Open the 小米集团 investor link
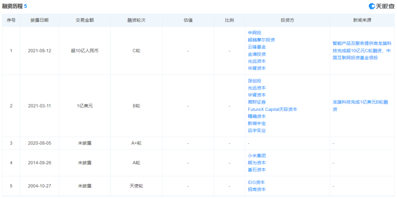 click(257, 155)
